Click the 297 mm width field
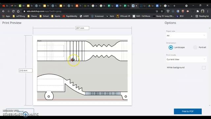This screenshot has height=119, width=211. 82,28
